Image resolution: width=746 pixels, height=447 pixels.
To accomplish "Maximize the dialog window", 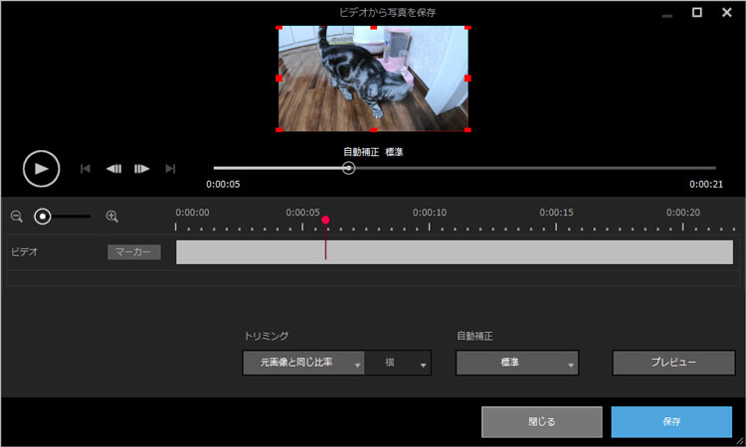I will [697, 12].
